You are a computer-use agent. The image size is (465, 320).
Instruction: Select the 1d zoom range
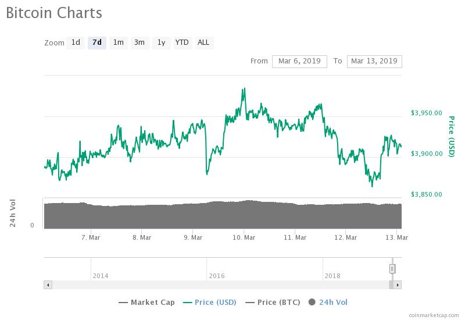[x=76, y=42]
